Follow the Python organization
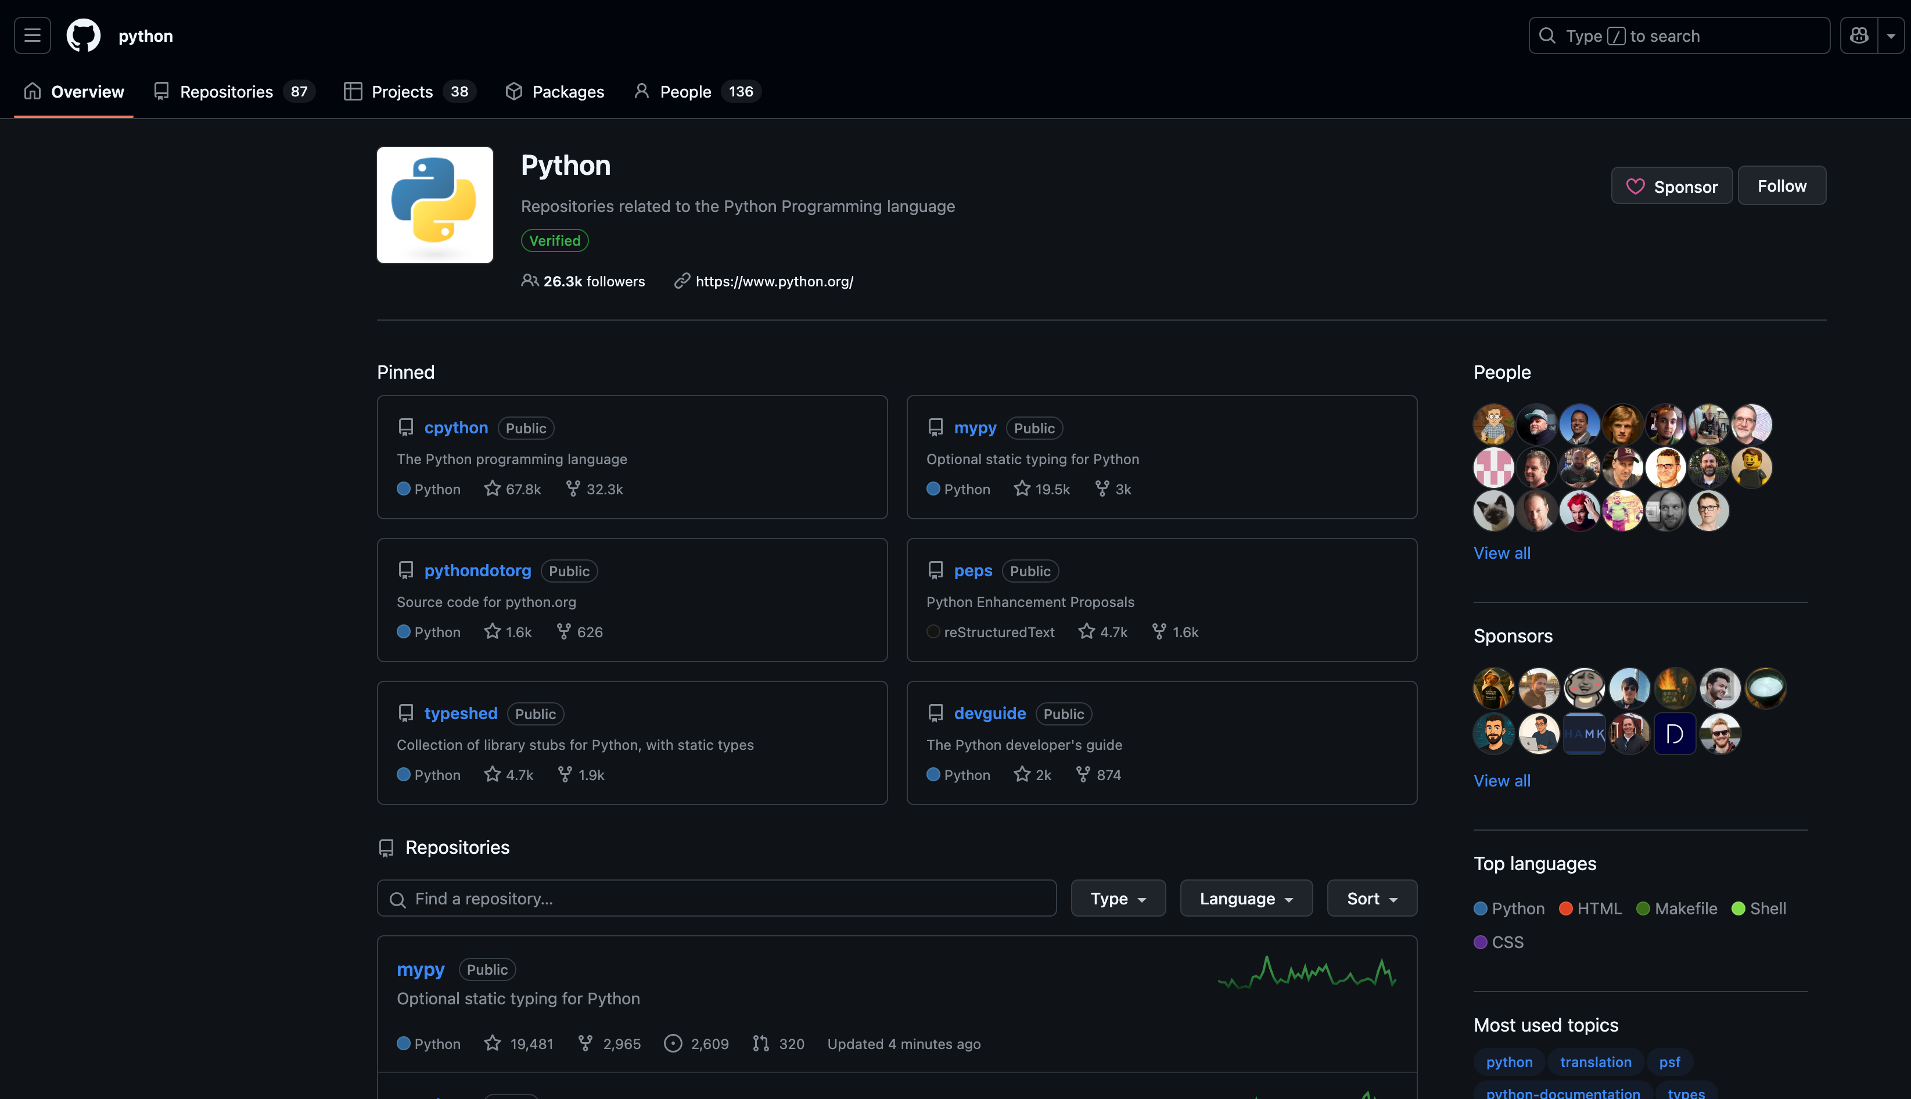The width and height of the screenshot is (1911, 1099). click(1782, 186)
